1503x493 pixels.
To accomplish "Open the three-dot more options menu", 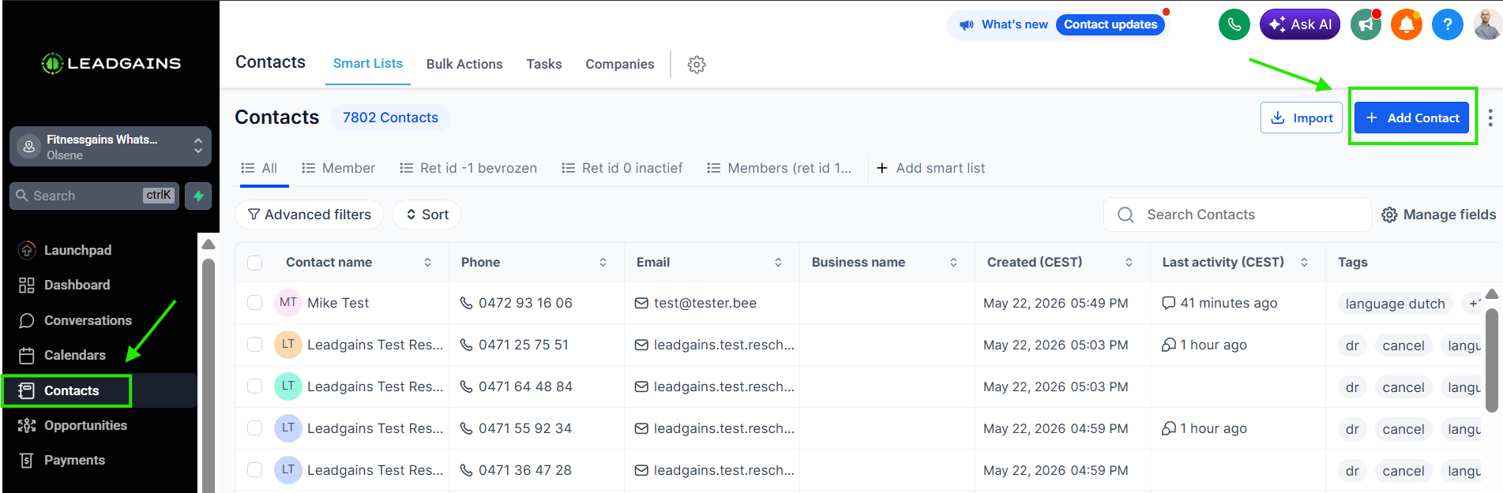I will 1490,118.
